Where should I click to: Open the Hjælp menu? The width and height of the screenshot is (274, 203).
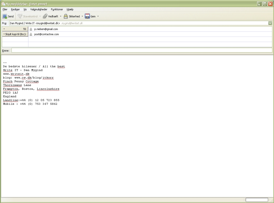coord(70,9)
